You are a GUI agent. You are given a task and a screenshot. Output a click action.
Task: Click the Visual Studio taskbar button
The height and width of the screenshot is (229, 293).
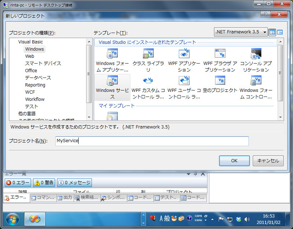(35, 219)
